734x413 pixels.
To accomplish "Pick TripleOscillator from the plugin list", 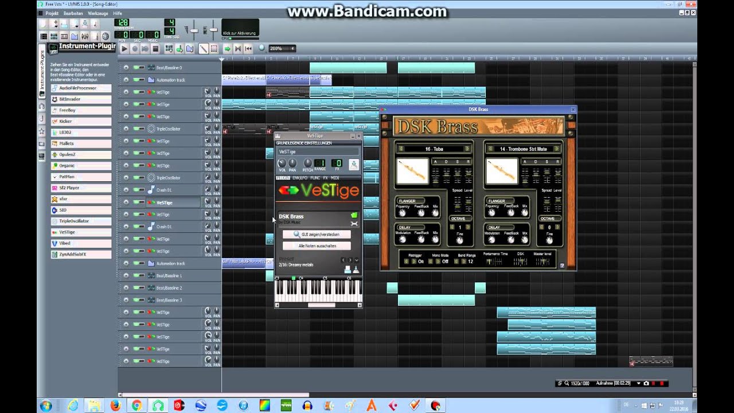I will tap(80, 221).
